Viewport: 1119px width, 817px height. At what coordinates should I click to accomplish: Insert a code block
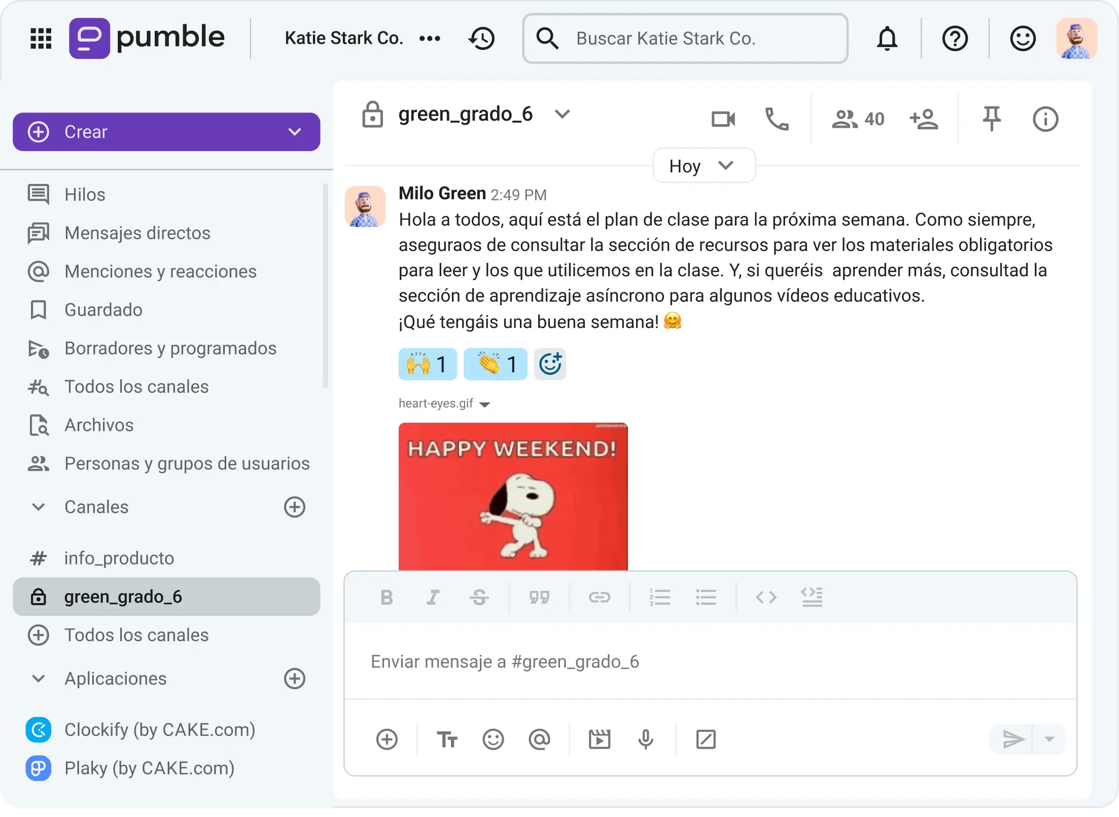[812, 598]
